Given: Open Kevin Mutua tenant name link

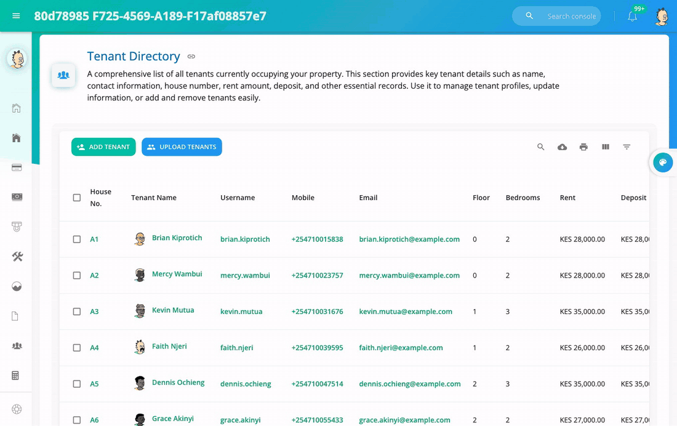Looking at the screenshot, I should point(173,310).
